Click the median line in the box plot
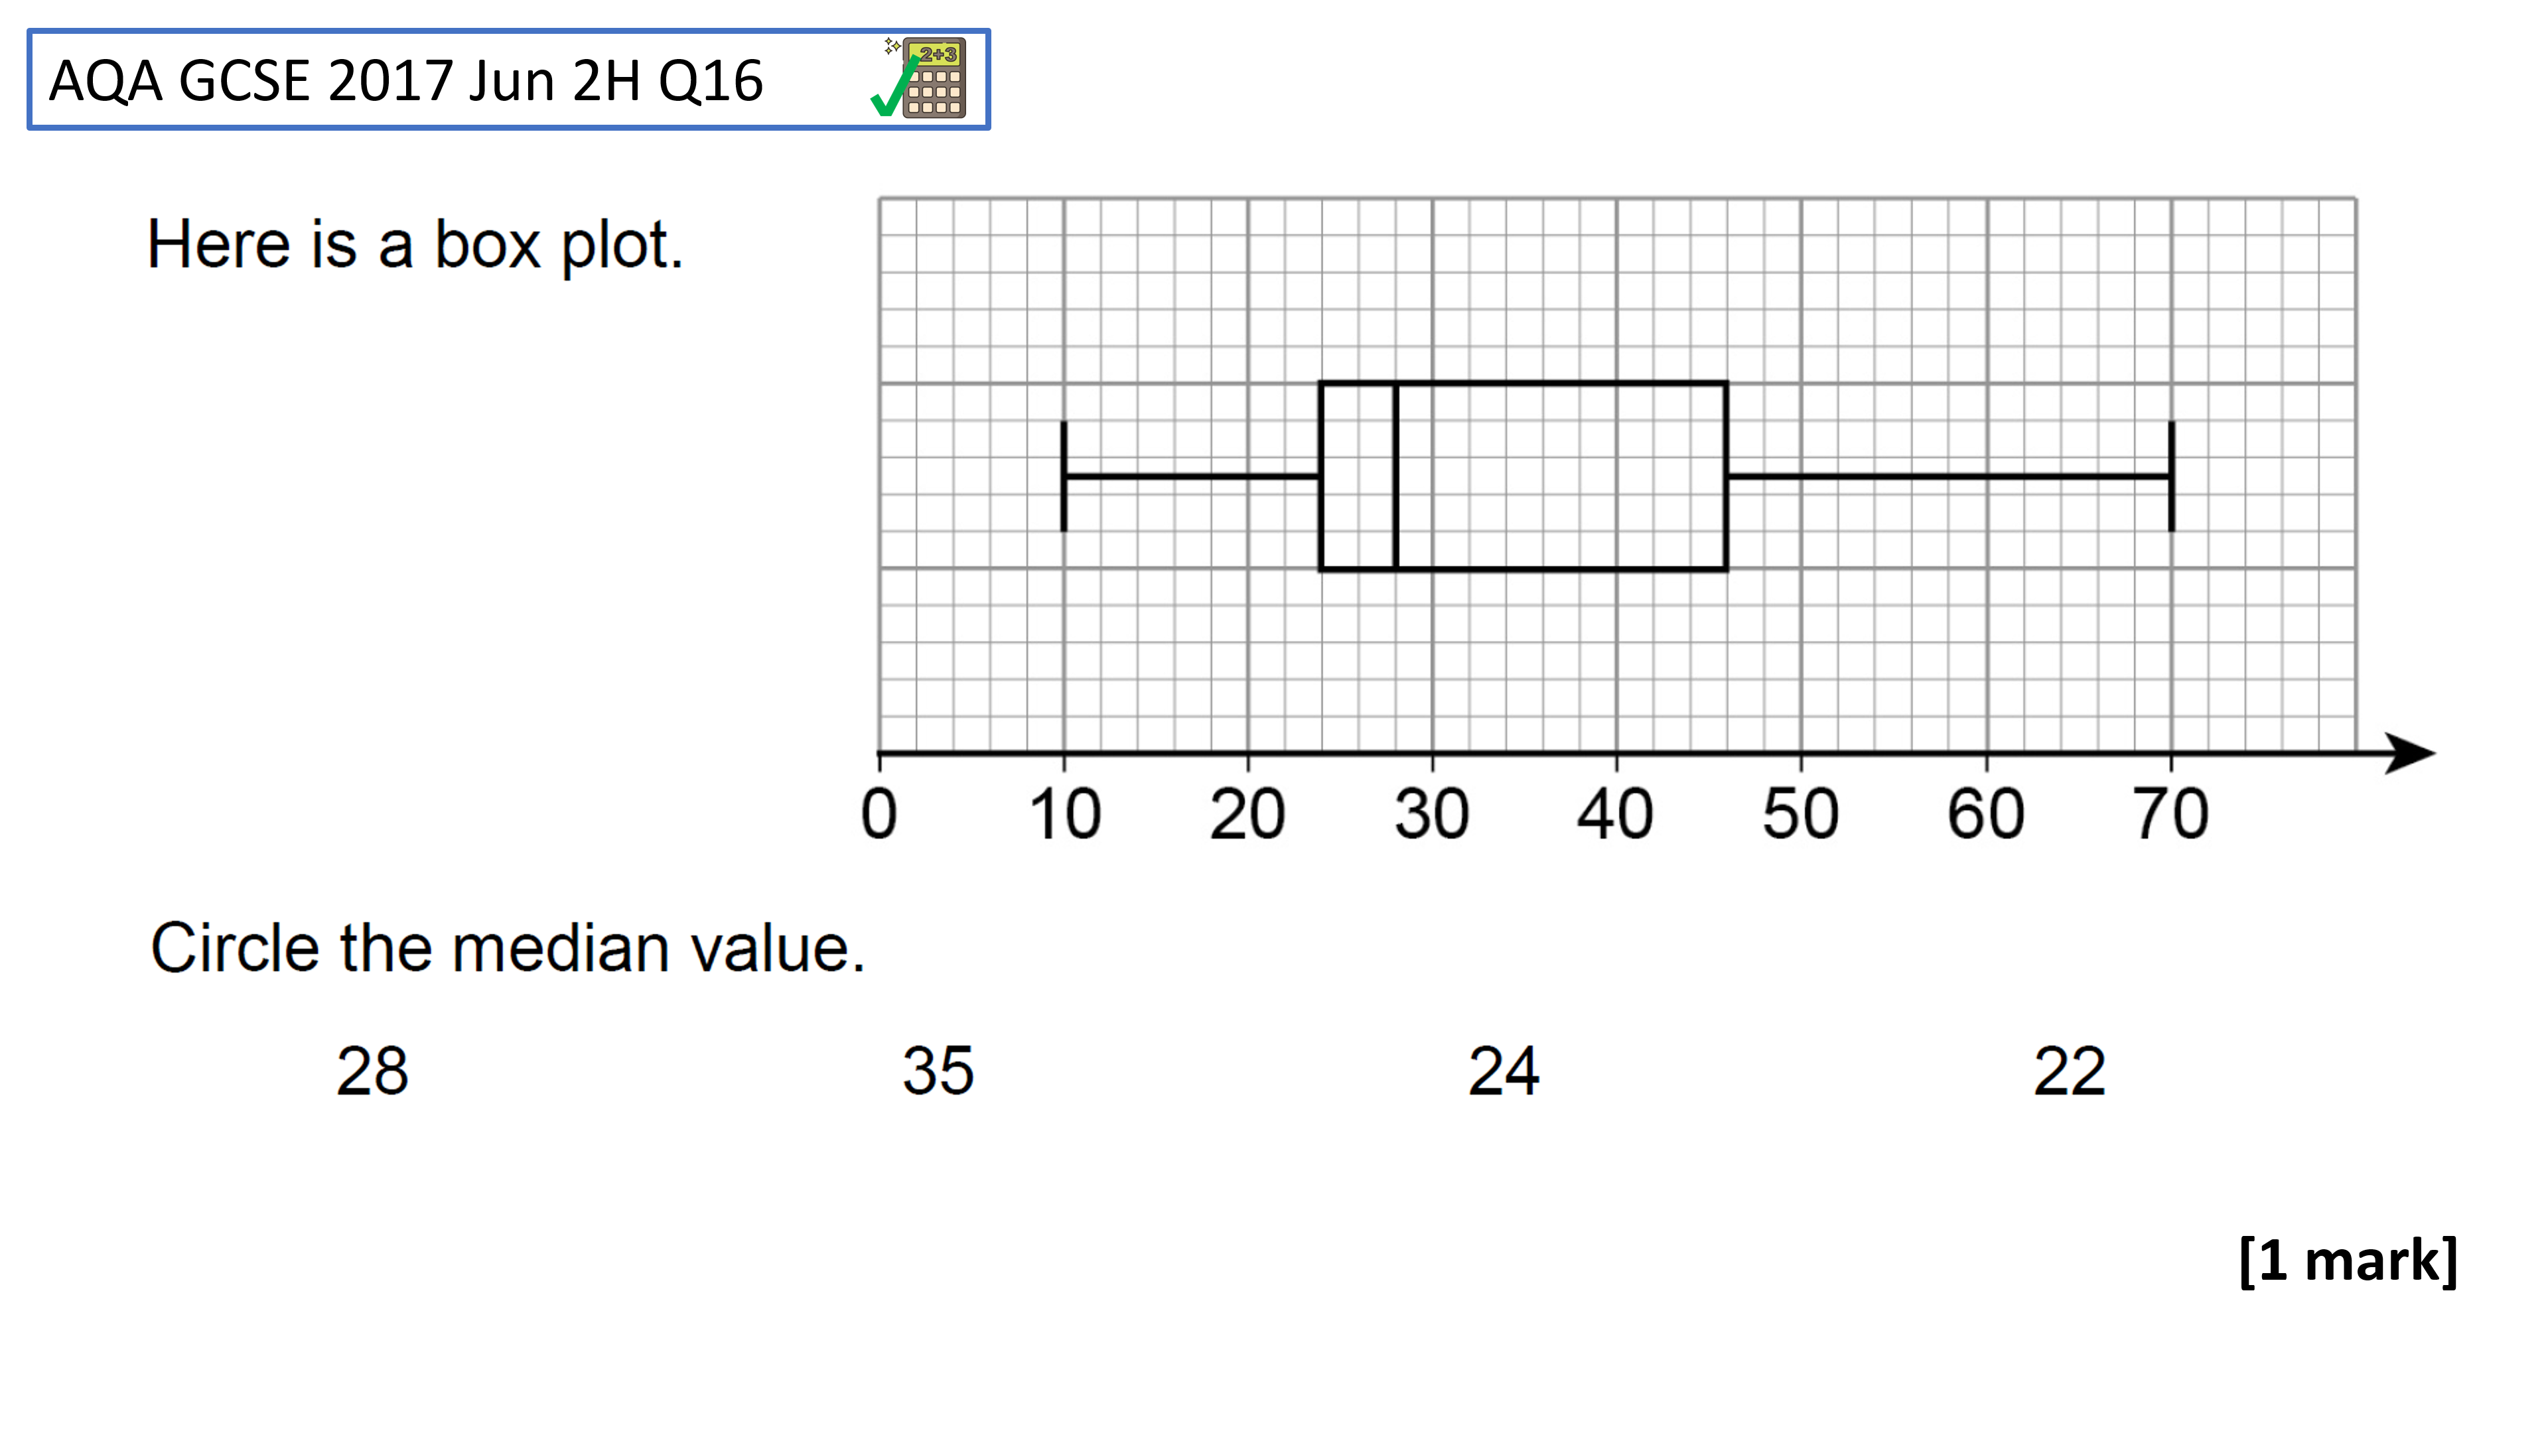The image size is (2548, 1433). pyautogui.click(x=1395, y=476)
